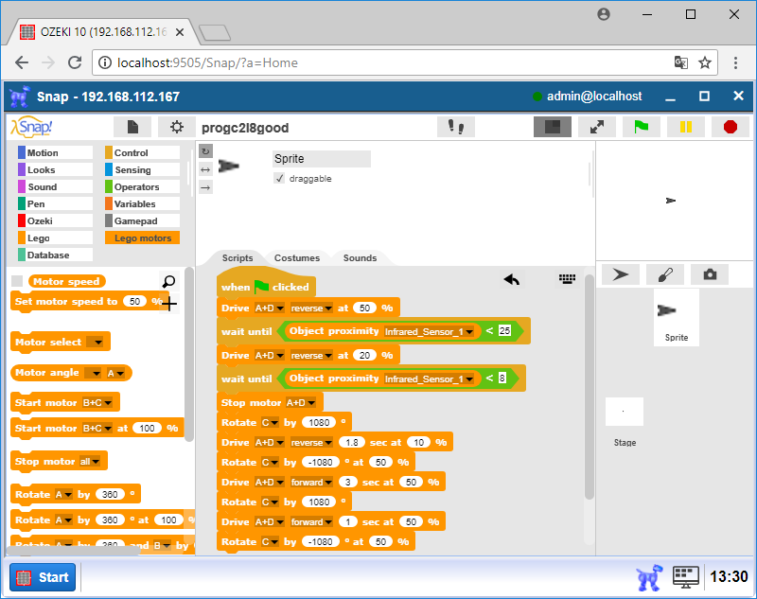Select the Sensing block category

[x=142, y=169]
